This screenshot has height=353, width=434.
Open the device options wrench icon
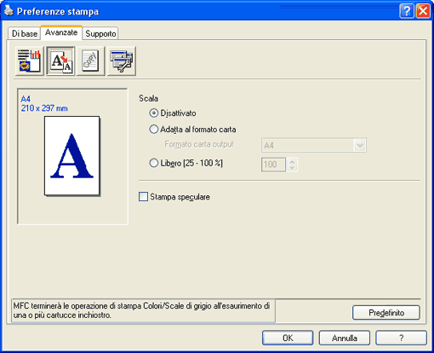122,61
